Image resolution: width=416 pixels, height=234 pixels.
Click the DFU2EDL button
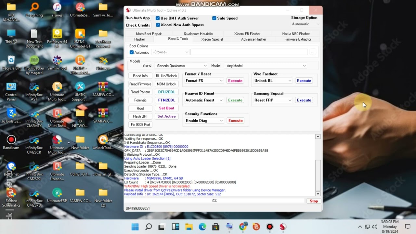click(x=166, y=92)
